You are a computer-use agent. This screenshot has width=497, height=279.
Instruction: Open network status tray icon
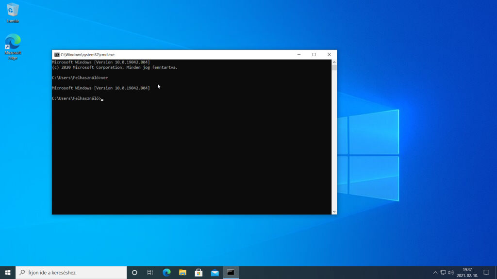[x=443, y=272]
